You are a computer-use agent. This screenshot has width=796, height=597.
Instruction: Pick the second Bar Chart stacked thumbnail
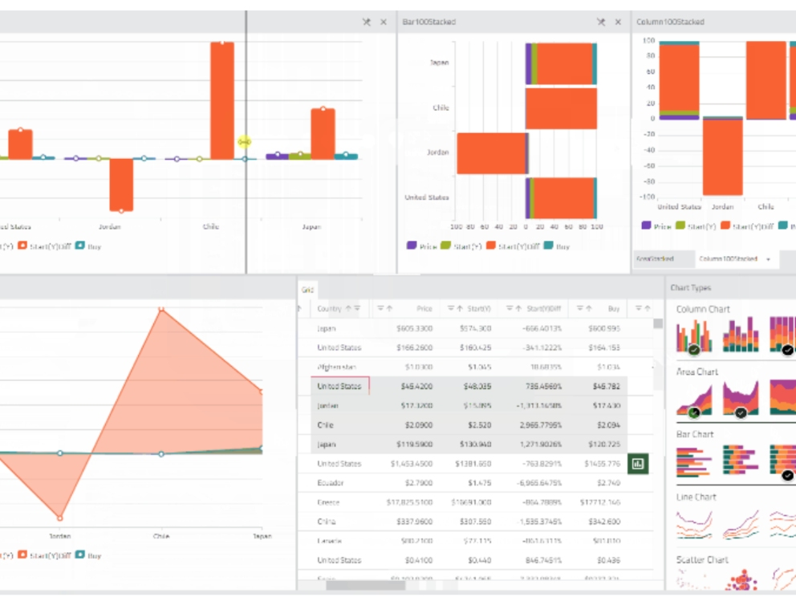tap(741, 461)
